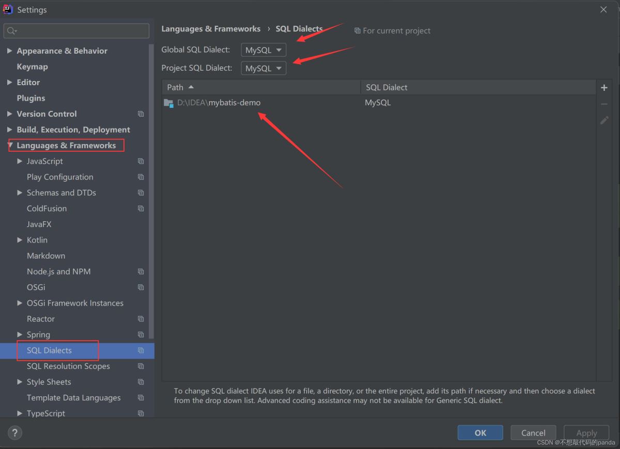
Task: Open the Project SQL Dialect dropdown
Action: pyautogui.click(x=263, y=68)
